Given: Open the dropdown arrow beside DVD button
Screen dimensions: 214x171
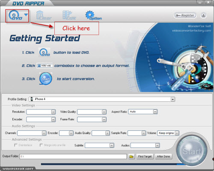Looking at the screenshot, I should click(x=26, y=15).
